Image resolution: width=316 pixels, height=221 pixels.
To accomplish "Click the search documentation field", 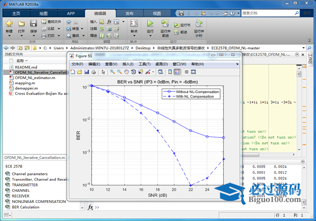I will [270, 13].
